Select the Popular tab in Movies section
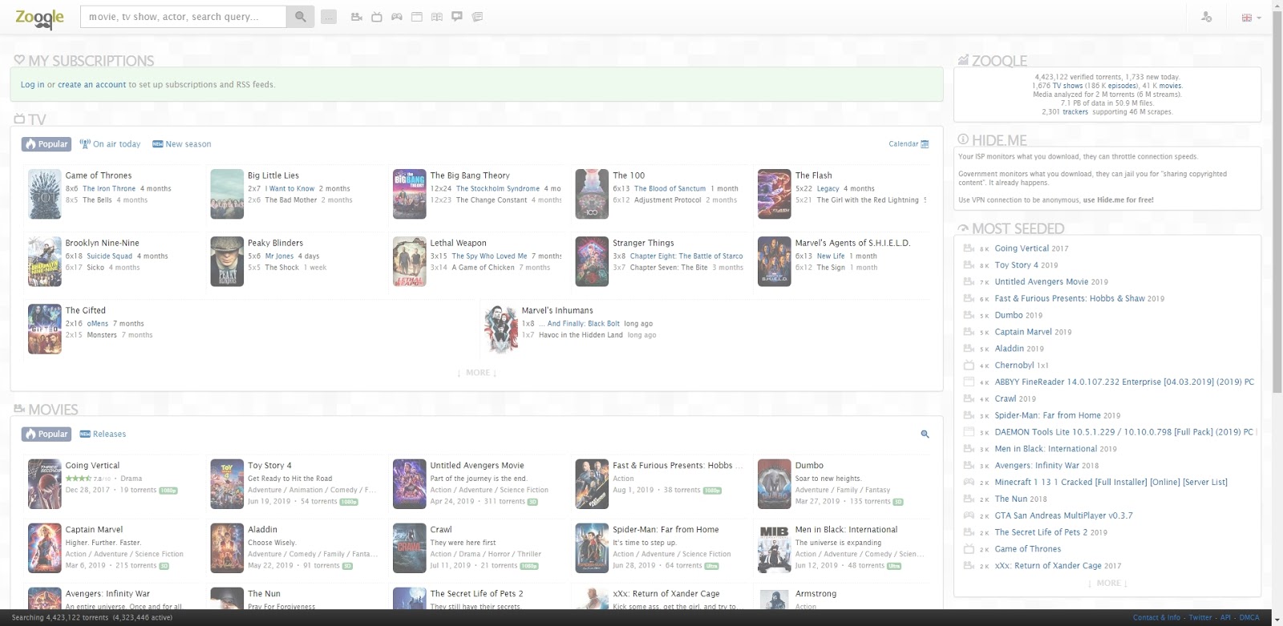 [x=47, y=434]
